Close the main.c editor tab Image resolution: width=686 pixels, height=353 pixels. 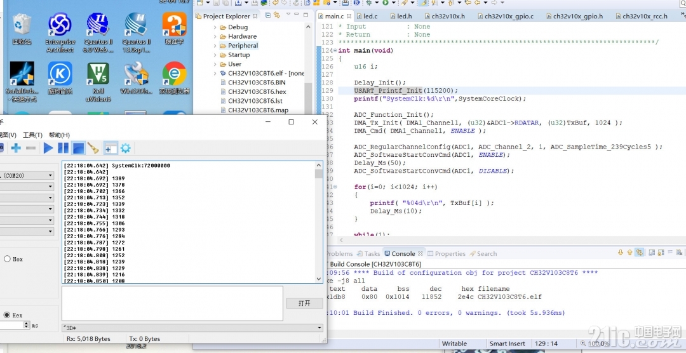pyautogui.click(x=348, y=16)
